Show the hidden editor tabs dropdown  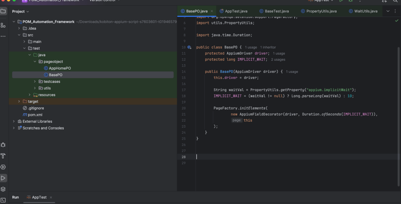[x=388, y=11]
